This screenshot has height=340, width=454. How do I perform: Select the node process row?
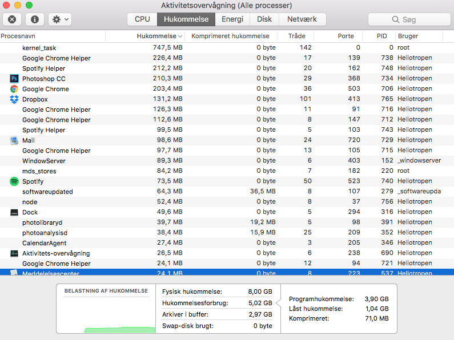coord(227,202)
